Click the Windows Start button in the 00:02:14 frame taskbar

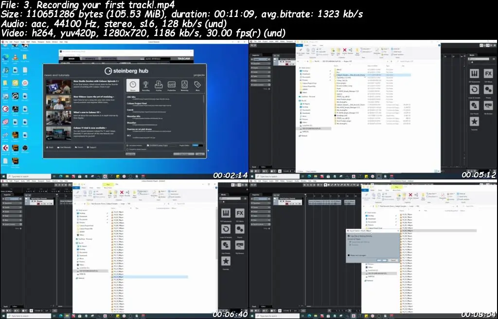pyautogui.click(x=3, y=176)
